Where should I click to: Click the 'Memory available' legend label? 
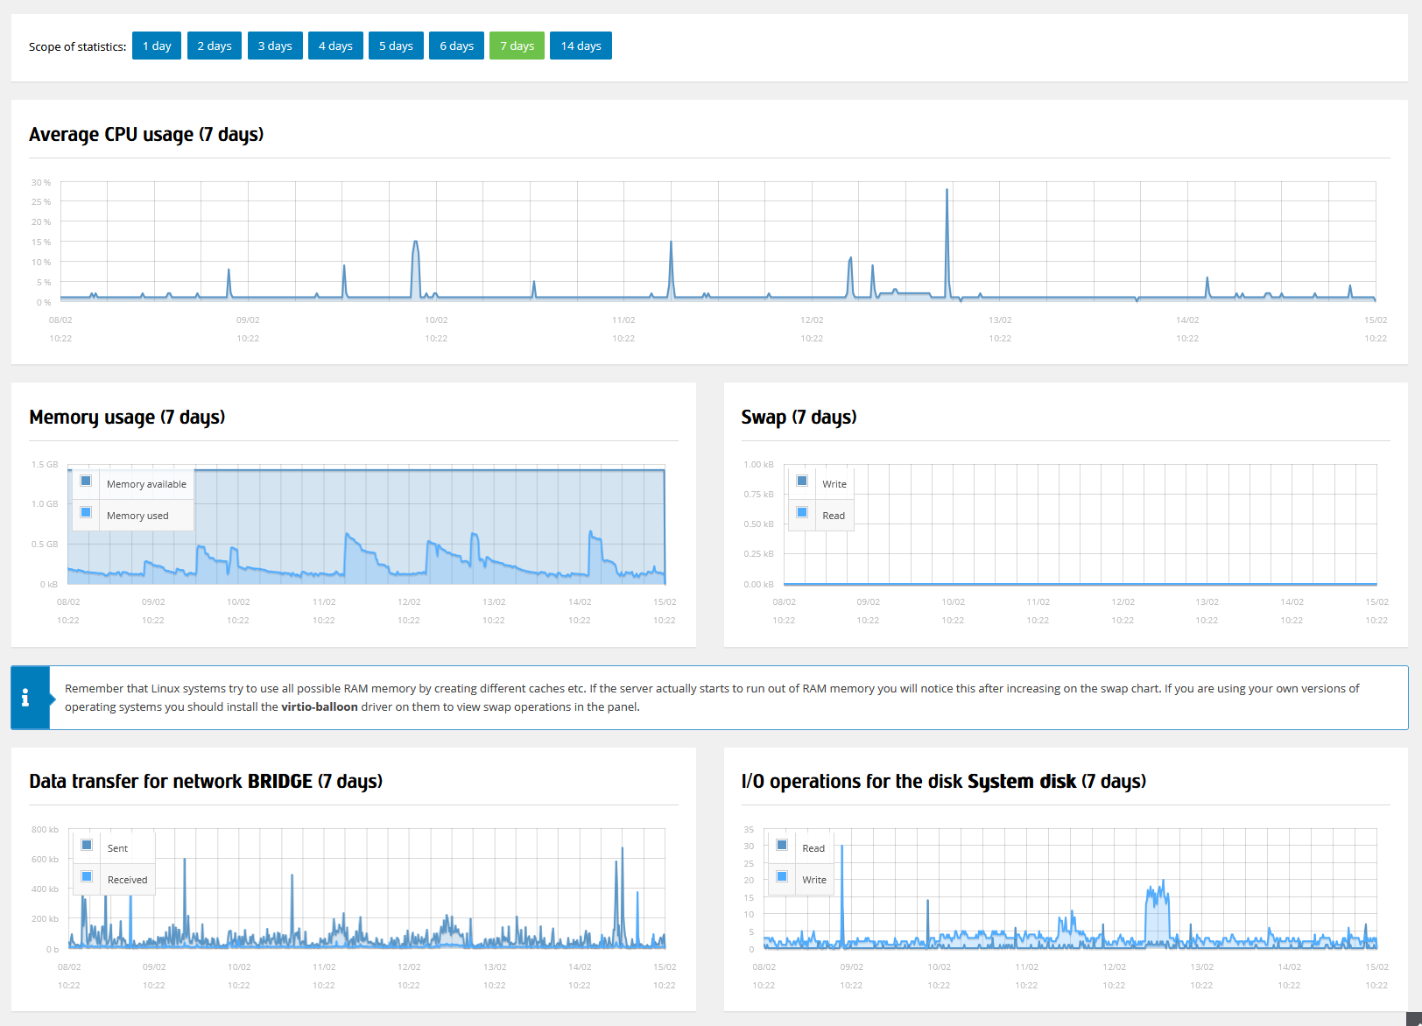[146, 484]
